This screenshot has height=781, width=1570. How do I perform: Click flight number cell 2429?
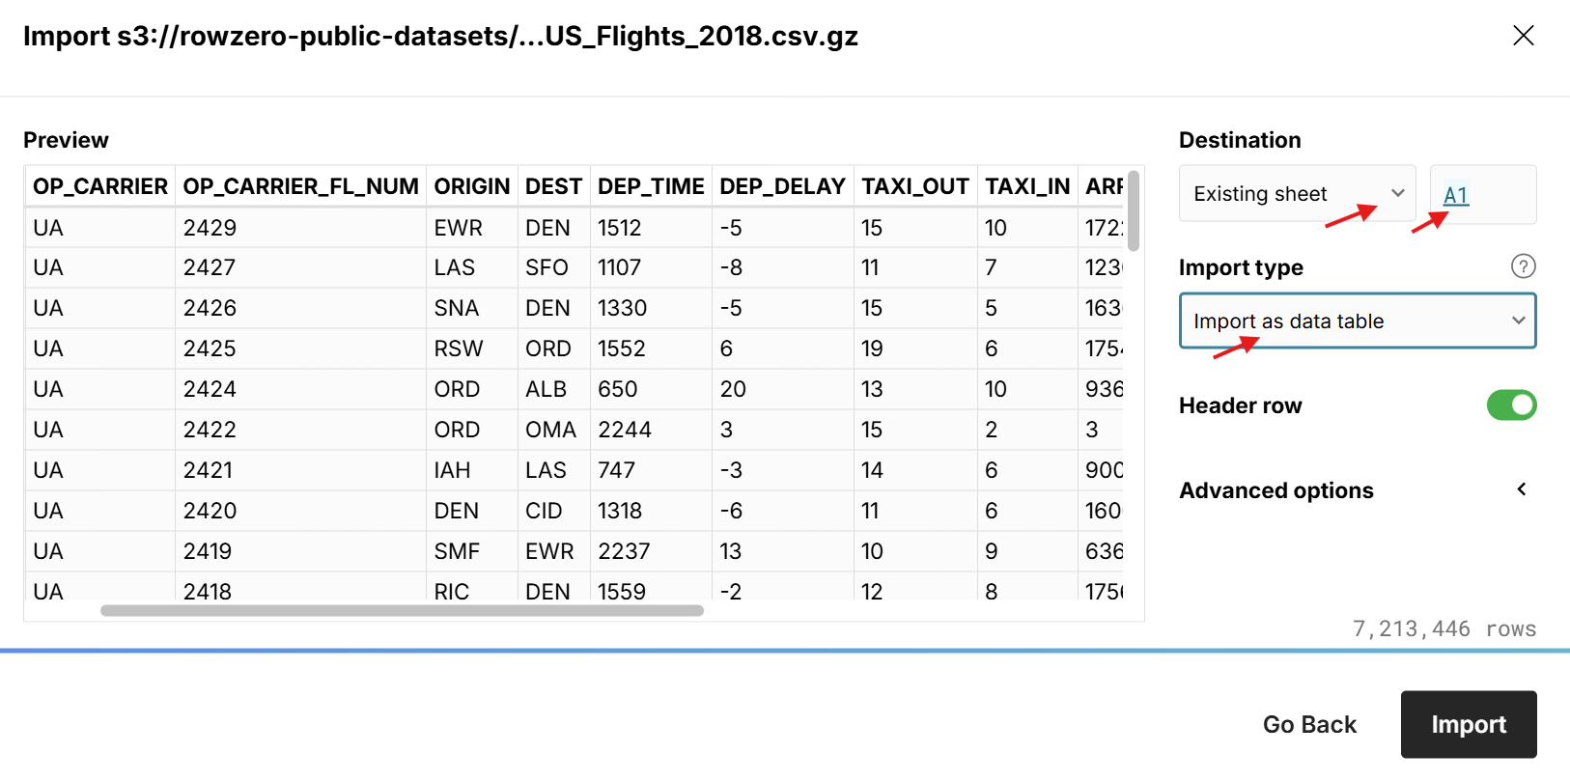coord(210,228)
